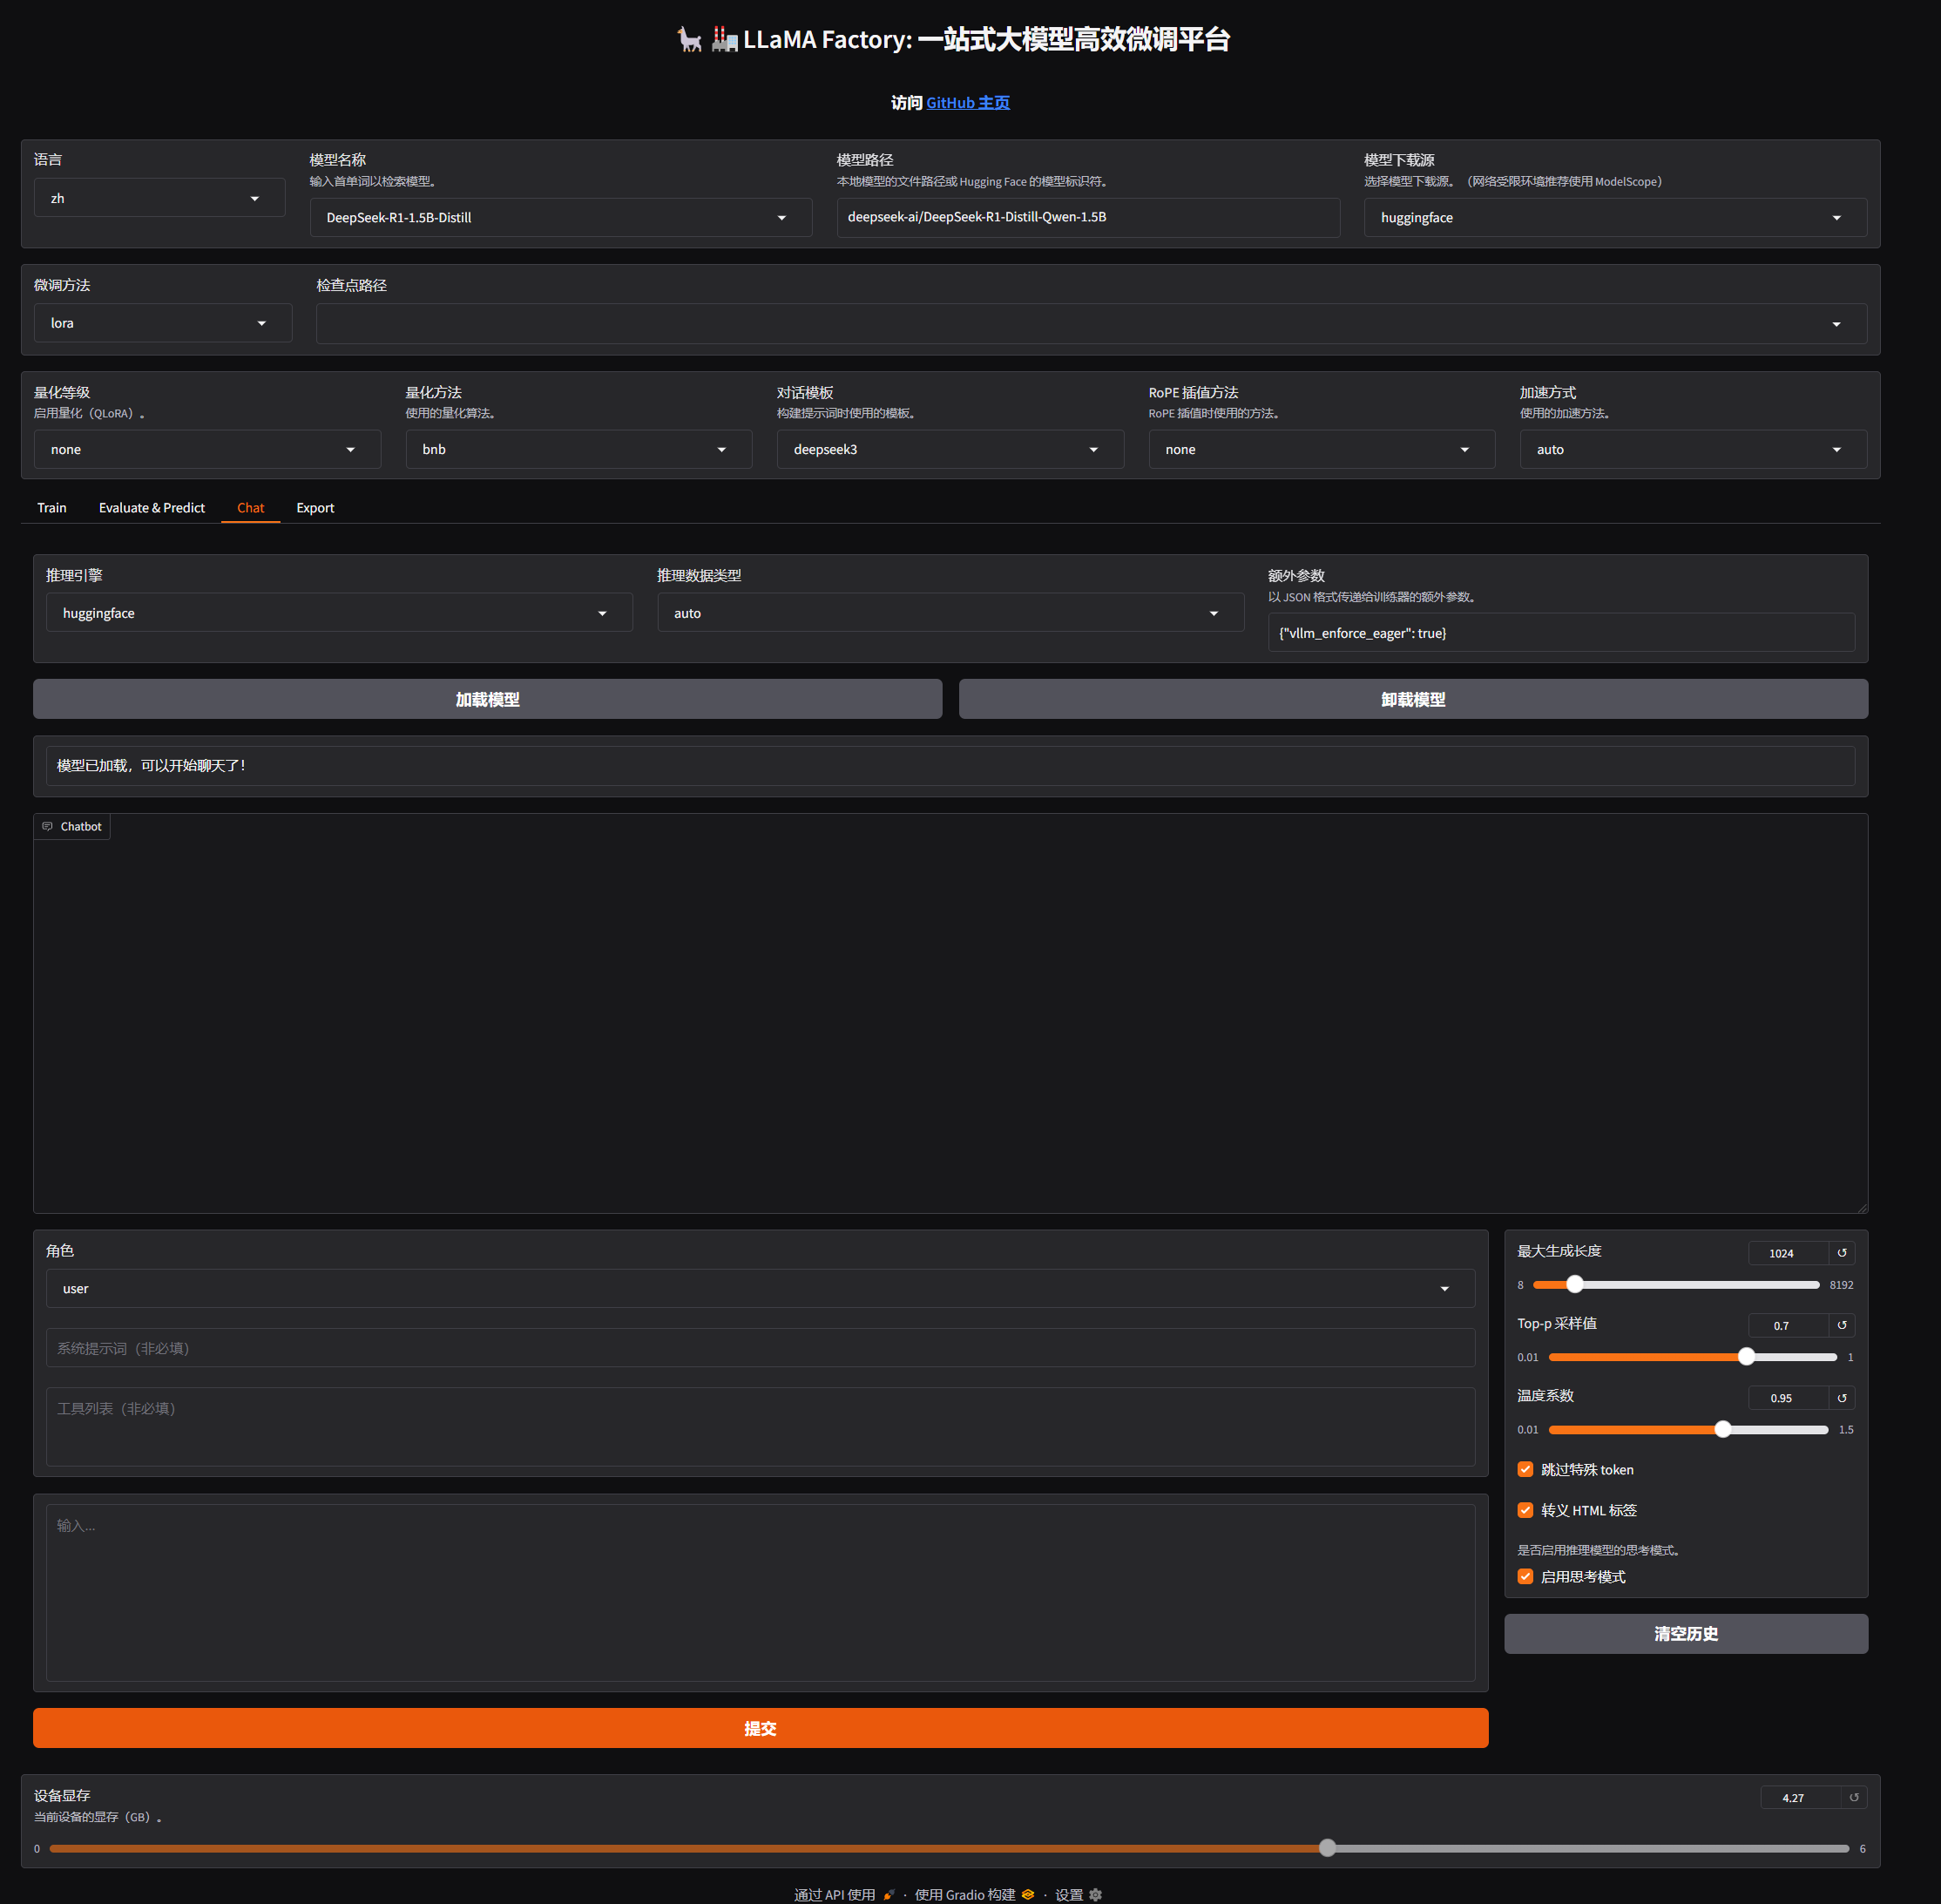Click the 工具列表 text area
The width and height of the screenshot is (1941, 1904).
tap(760, 1426)
